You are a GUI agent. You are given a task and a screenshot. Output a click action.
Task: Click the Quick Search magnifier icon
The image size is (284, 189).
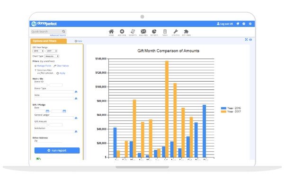(63, 32)
